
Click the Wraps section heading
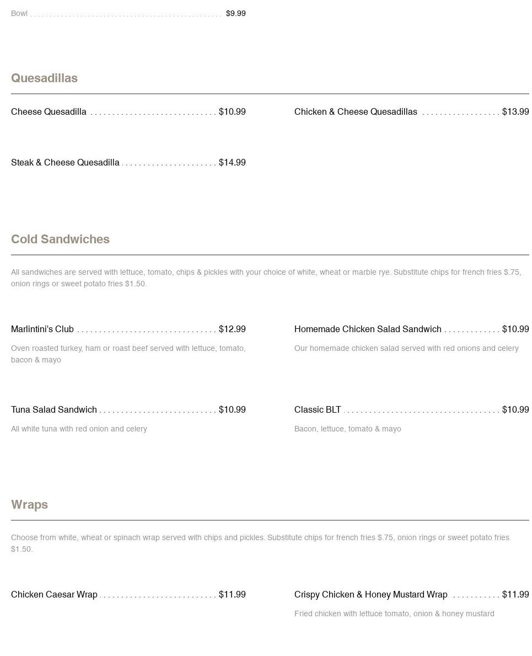click(29, 505)
